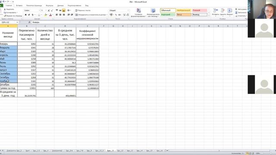
Task: Select Middle Align icon
Action: [60, 10]
